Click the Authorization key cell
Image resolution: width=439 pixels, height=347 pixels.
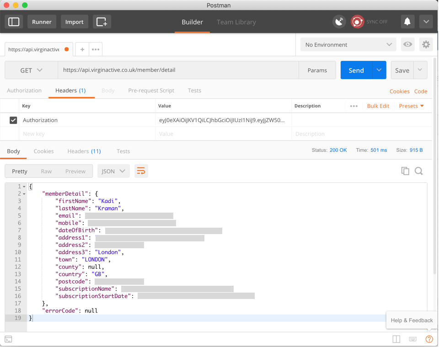pos(87,120)
